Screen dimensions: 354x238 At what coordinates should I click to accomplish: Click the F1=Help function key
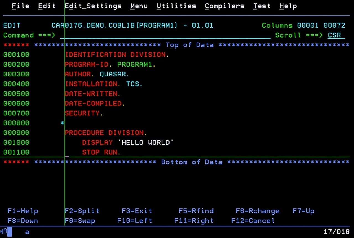(x=23, y=211)
